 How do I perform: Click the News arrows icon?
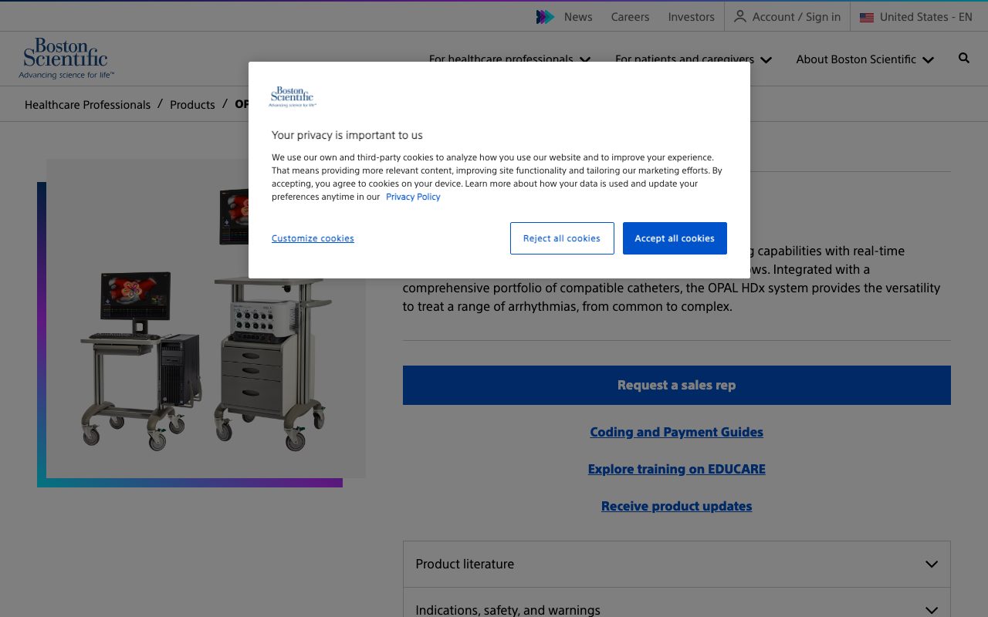pyautogui.click(x=545, y=17)
